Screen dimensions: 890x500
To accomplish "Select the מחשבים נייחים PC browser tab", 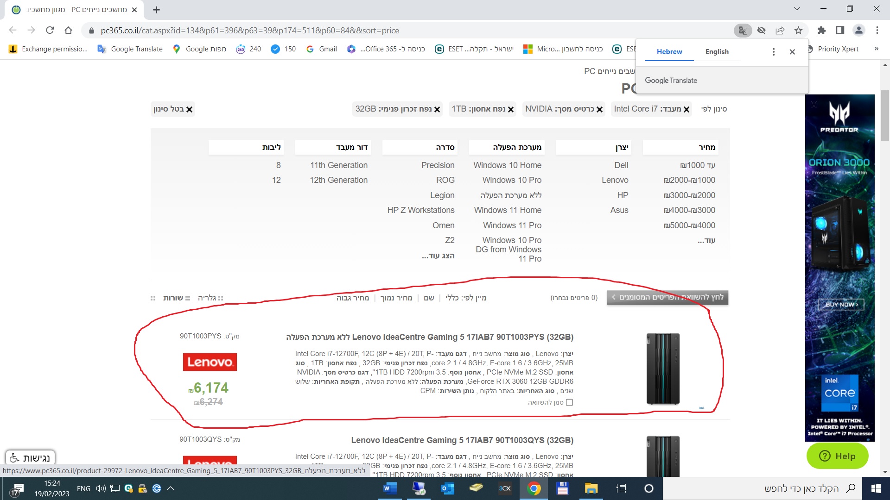I will tap(70, 10).
